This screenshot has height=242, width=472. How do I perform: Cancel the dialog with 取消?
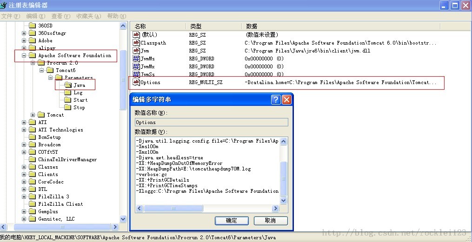click(270, 220)
